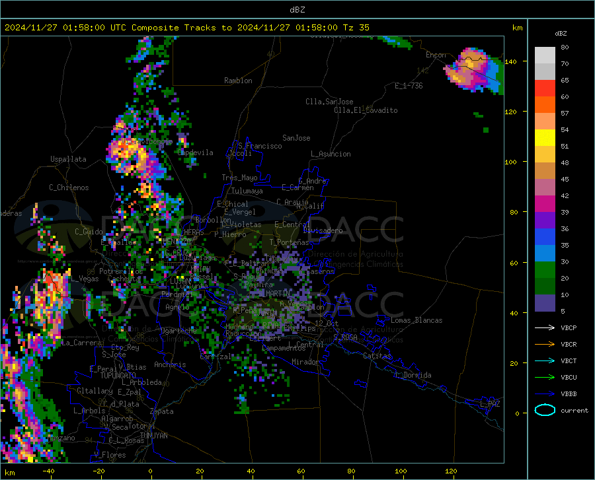
Task: Click the L_Asuncion map label
Action: pos(331,154)
